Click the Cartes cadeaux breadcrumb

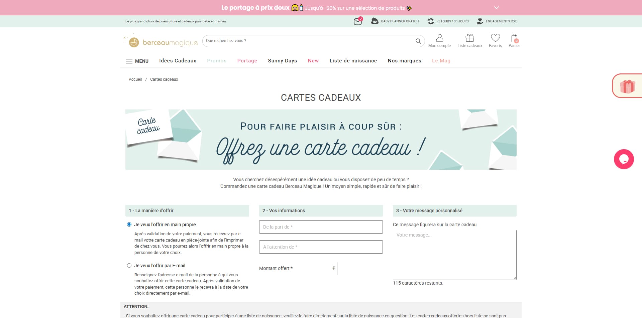[x=164, y=79]
